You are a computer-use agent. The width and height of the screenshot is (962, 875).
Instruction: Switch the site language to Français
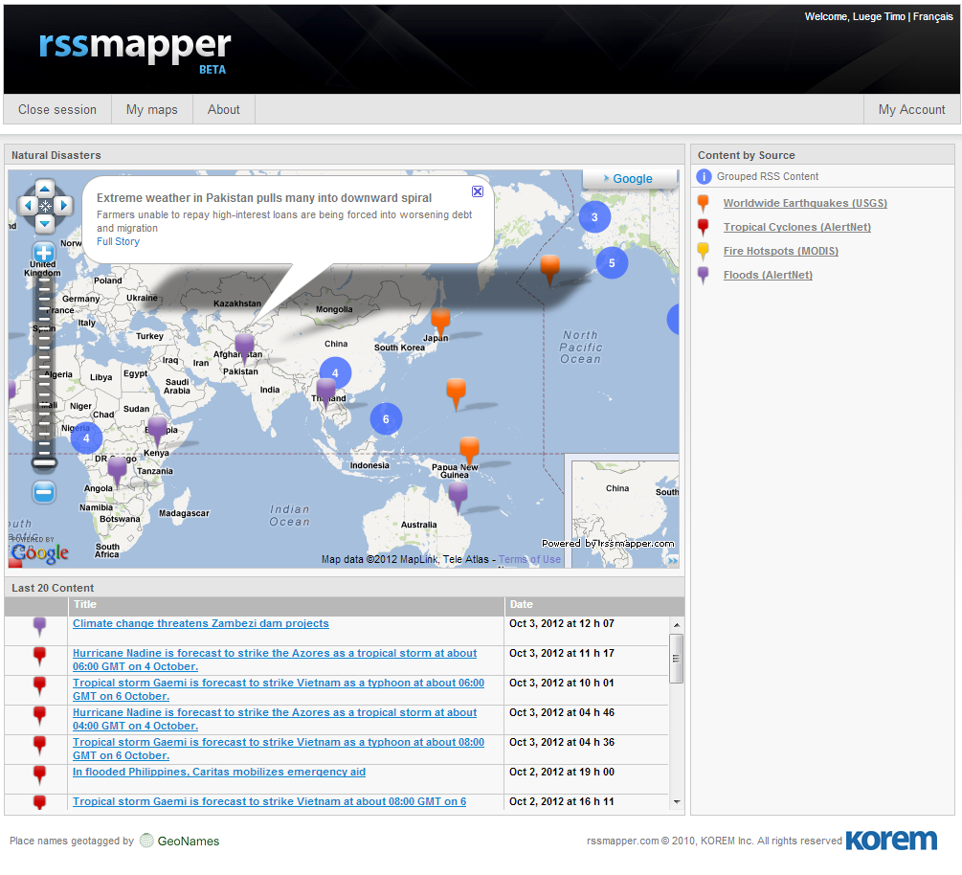[932, 16]
